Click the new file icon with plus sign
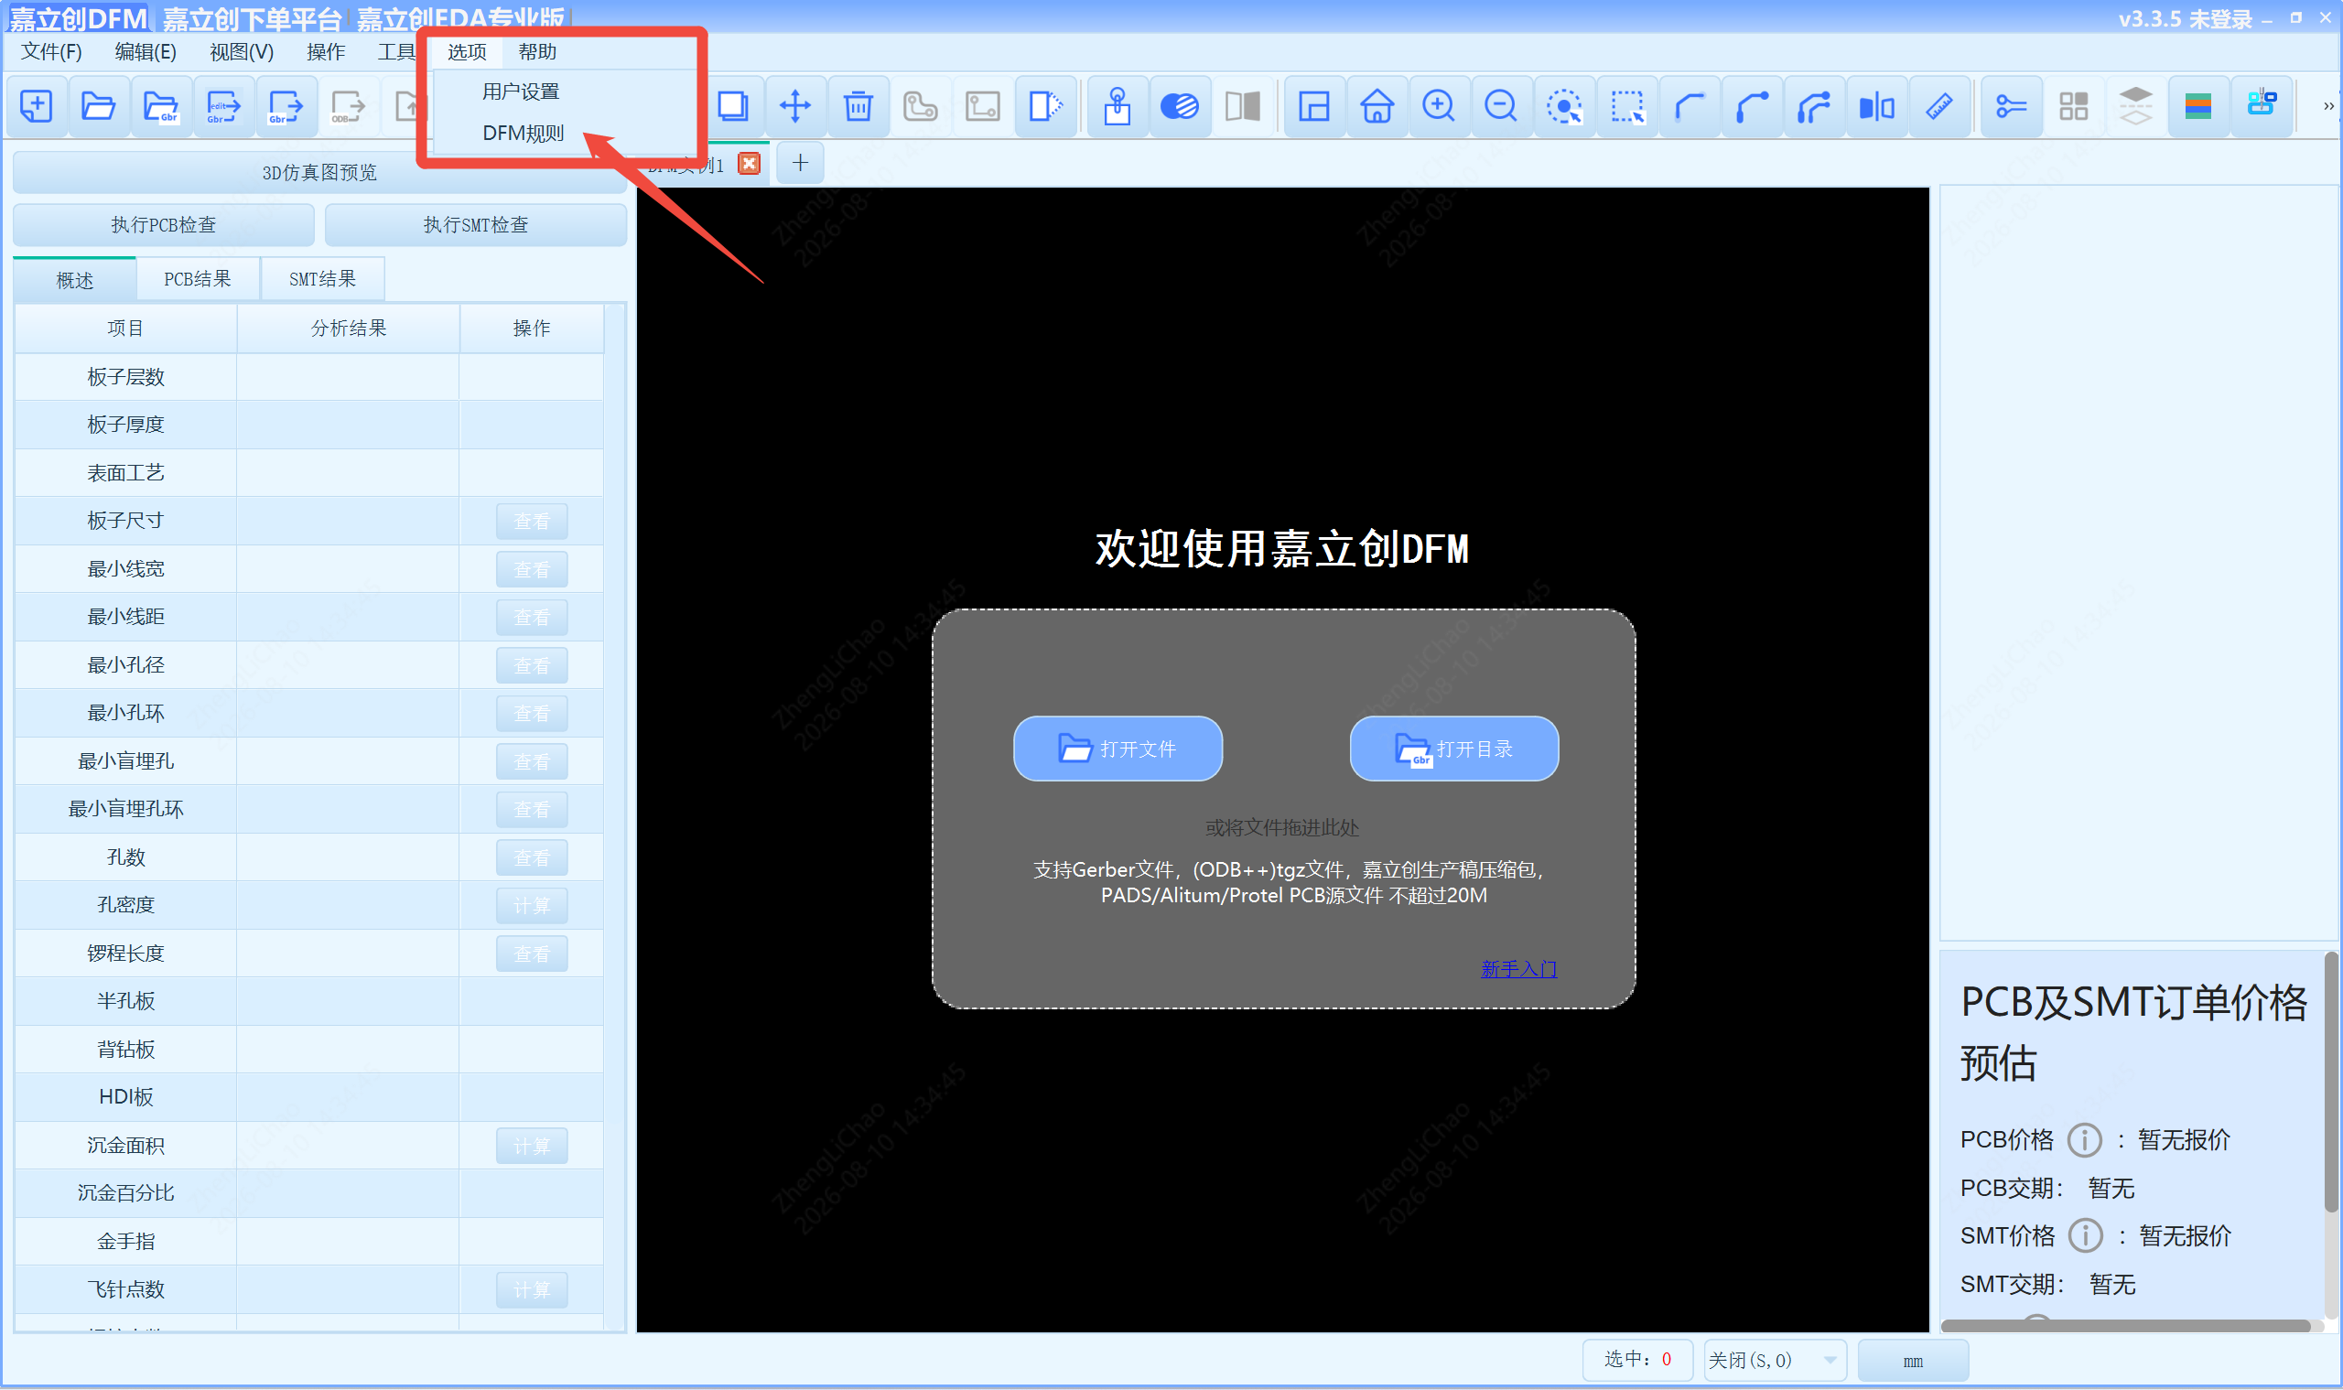Viewport: 2343px width, 1390px height. 36,106
